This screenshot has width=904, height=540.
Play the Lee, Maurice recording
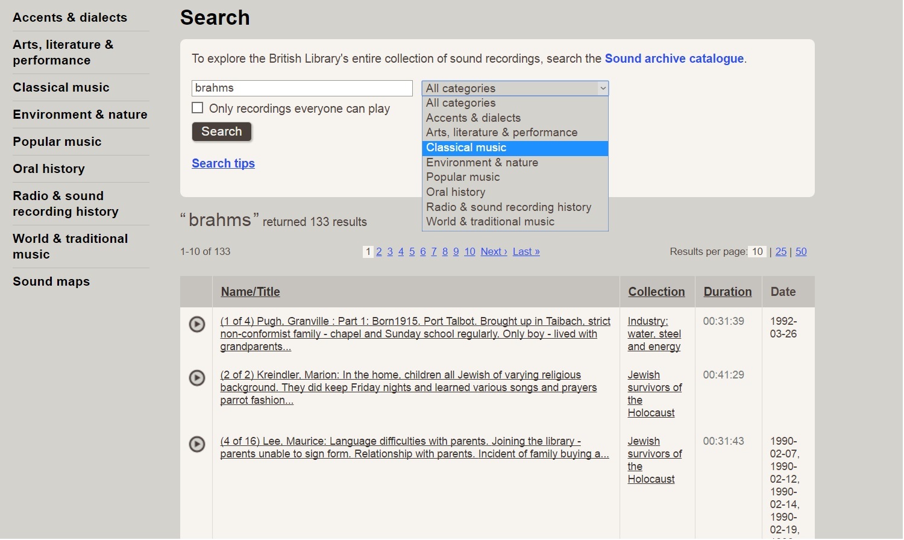[197, 444]
